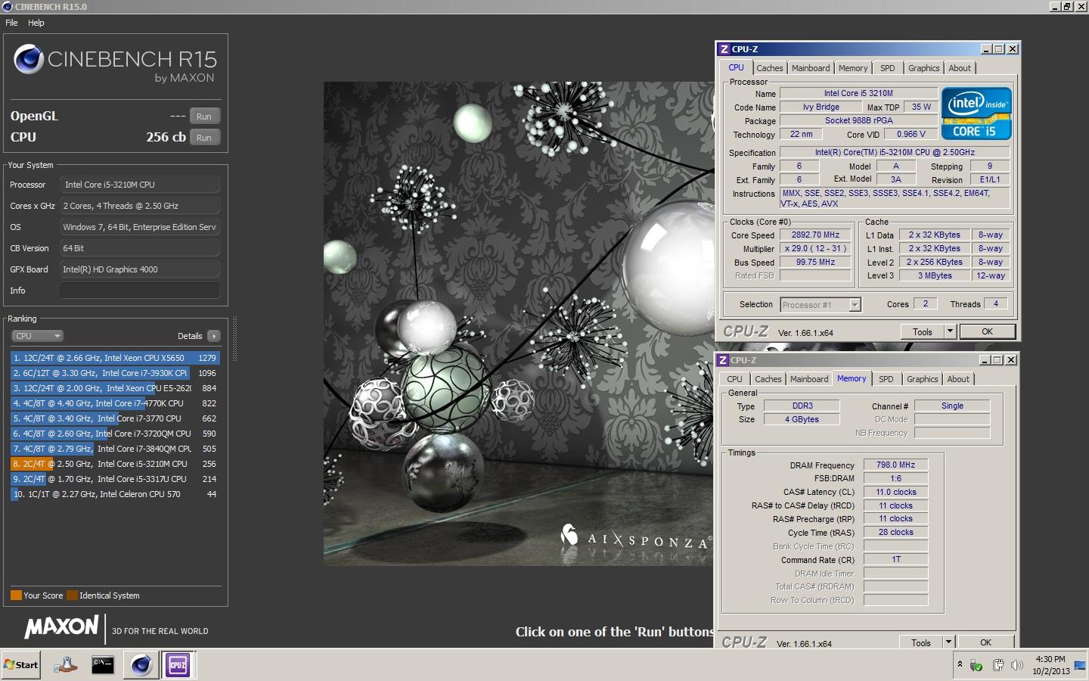Open the Processor #1 selection dropdown
The width and height of the screenshot is (1089, 681).
[x=821, y=305]
